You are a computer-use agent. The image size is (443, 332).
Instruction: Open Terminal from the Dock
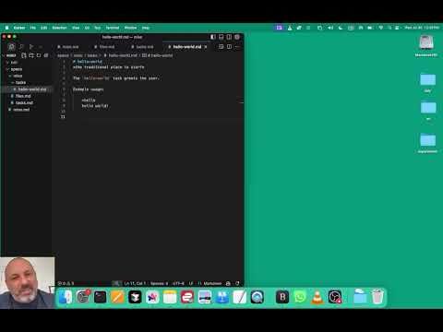click(x=100, y=297)
